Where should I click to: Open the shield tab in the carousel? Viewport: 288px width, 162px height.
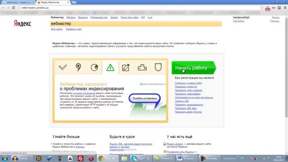158,67
